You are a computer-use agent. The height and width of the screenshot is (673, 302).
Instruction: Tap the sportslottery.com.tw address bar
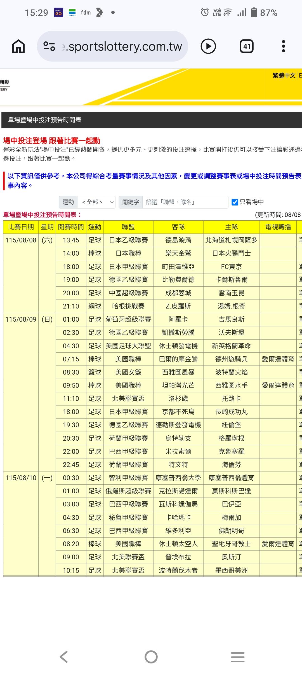pos(112,46)
